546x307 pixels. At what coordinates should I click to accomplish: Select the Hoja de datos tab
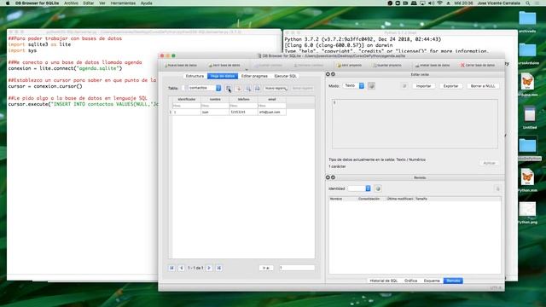click(x=223, y=76)
